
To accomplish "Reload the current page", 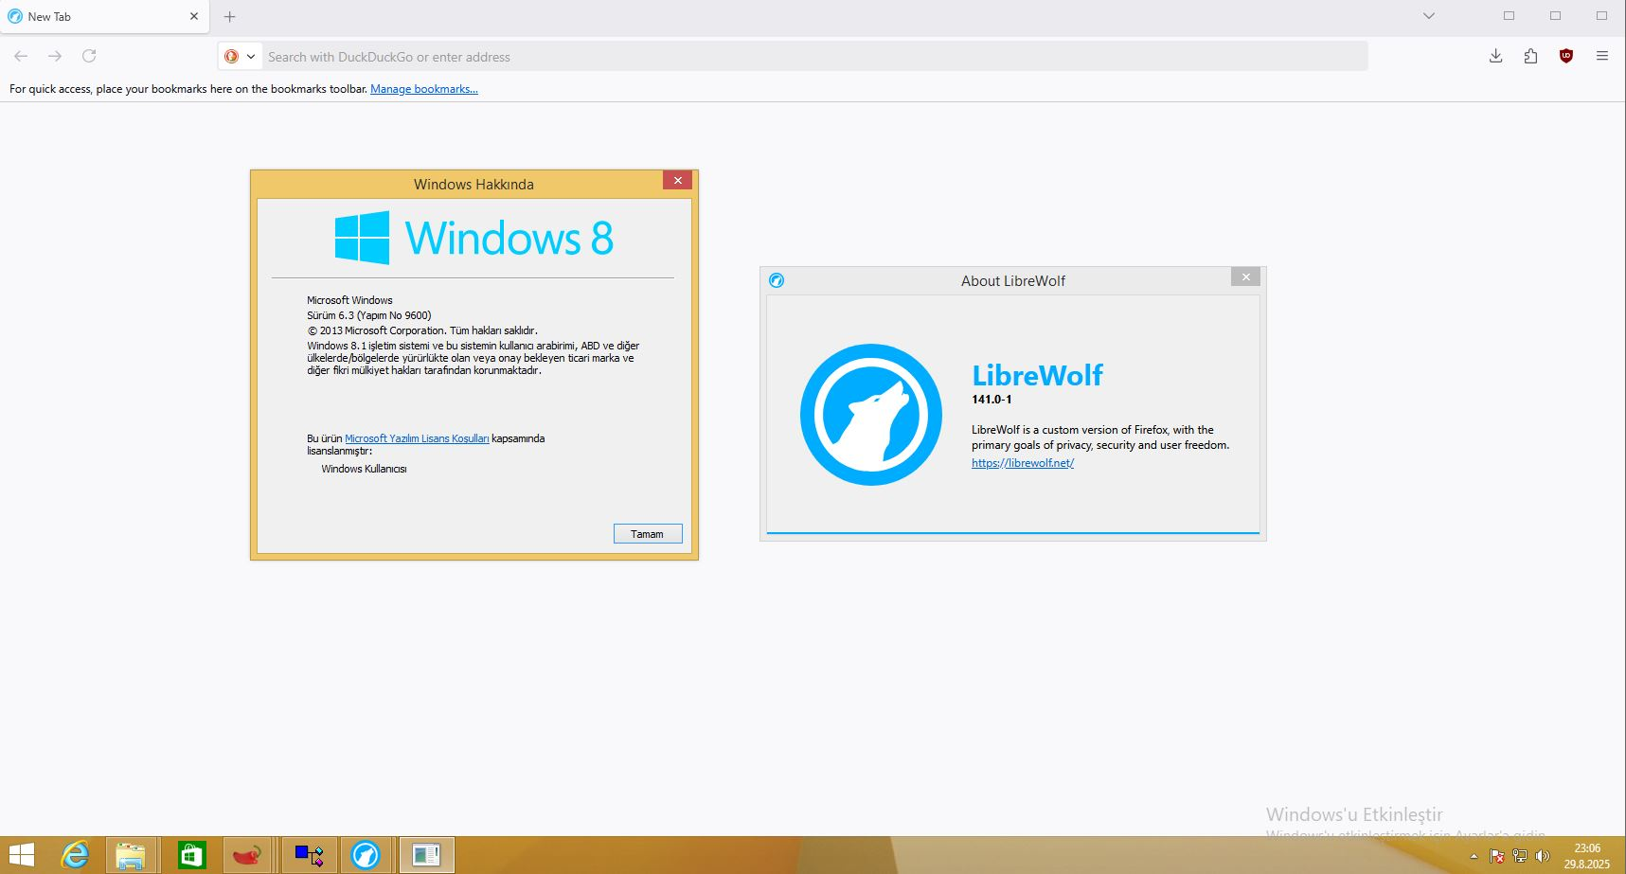I will pyautogui.click(x=89, y=57).
